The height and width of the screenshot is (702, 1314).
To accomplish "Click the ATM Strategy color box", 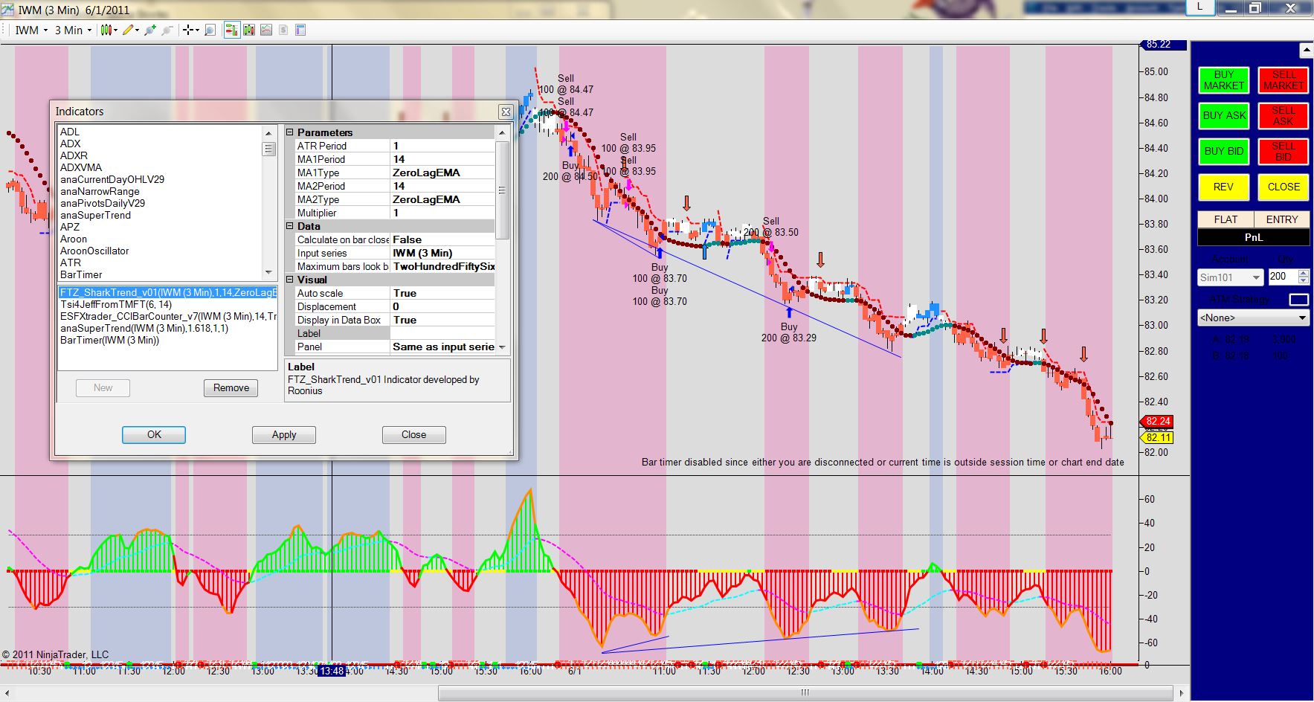I will point(1298,299).
